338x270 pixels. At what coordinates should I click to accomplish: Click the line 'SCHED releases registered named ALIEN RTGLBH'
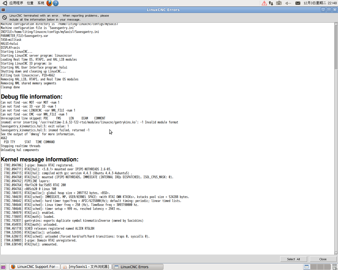coord(48,229)
